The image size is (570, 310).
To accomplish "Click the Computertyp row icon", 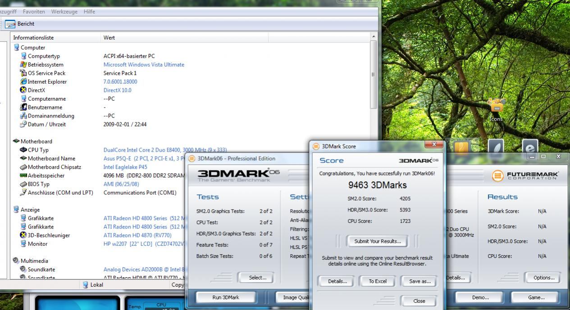I will click(24, 56).
